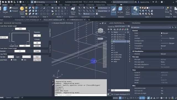177x100 pixels.
Task: Open the Visualize ribbon tab
Action: point(31,5)
